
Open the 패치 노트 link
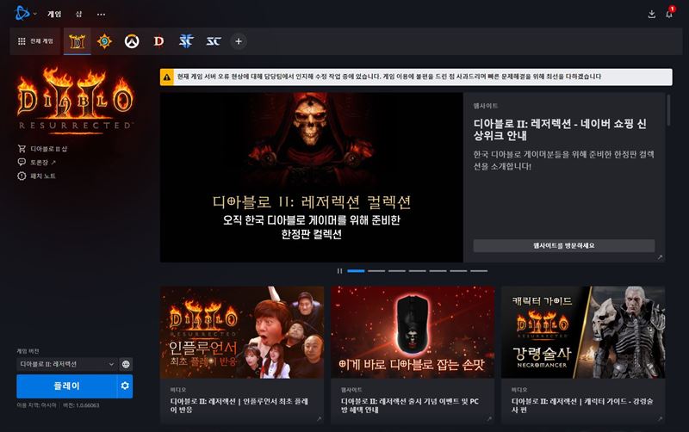point(37,176)
